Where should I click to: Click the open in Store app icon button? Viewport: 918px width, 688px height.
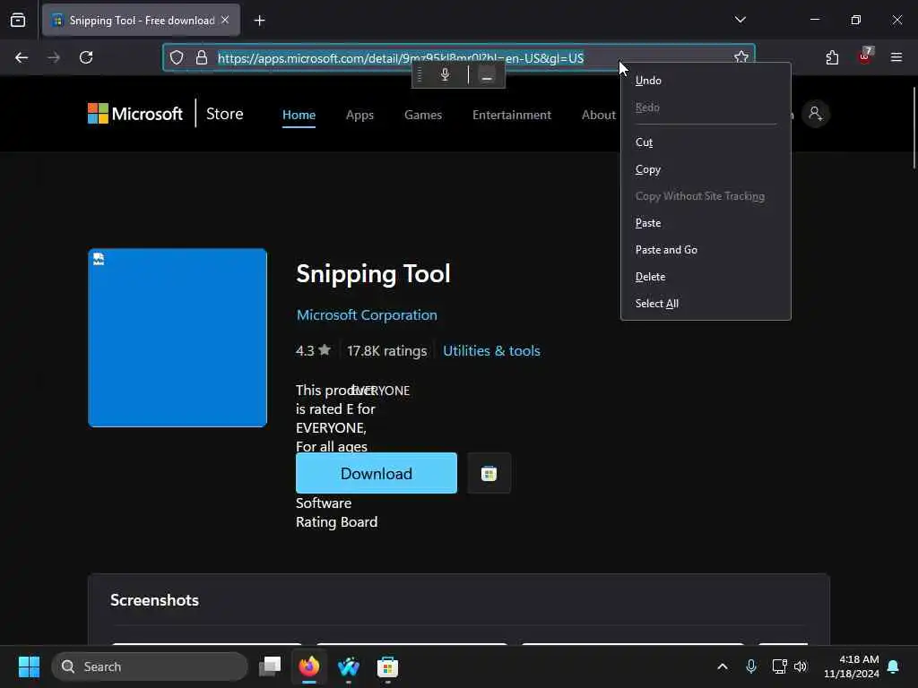[x=489, y=473]
